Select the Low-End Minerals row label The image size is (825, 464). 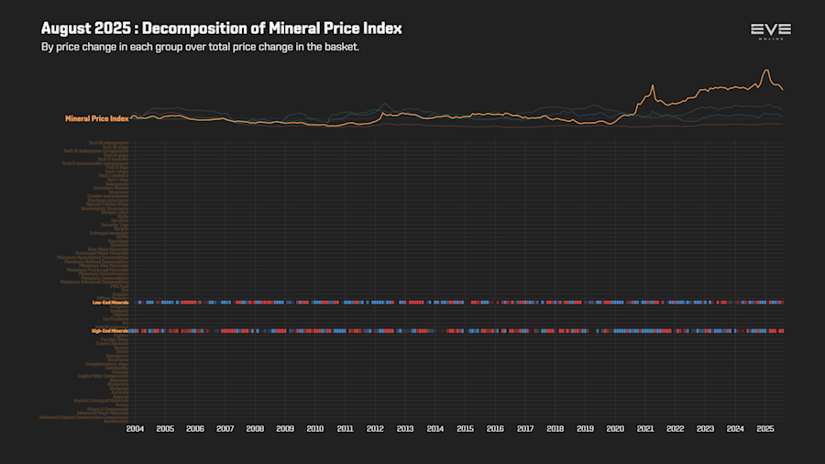111,303
